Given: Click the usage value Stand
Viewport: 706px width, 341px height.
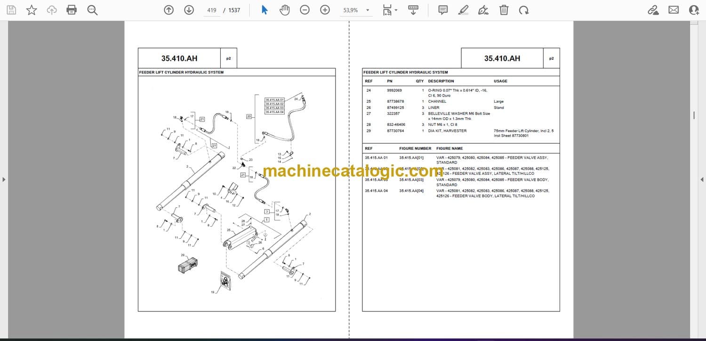Looking at the screenshot, I should (498, 108).
